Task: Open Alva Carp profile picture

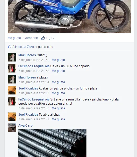Action: click(12, 128)
